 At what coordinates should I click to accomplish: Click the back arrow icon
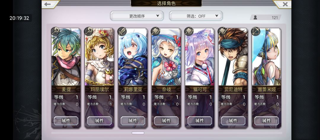47,4
